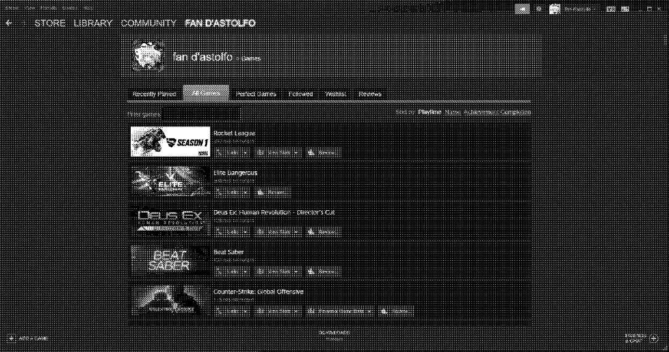The height and width of the screenshot is (352, 669).
Task: Switch to the Recently Played tab
Action: pos(155,94)
